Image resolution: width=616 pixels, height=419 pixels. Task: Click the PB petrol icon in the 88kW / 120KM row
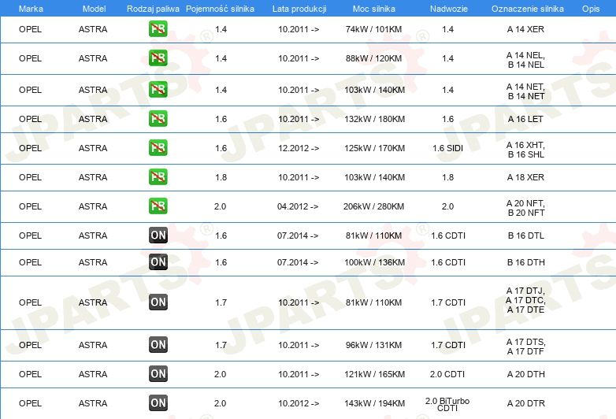click(158, 59)
